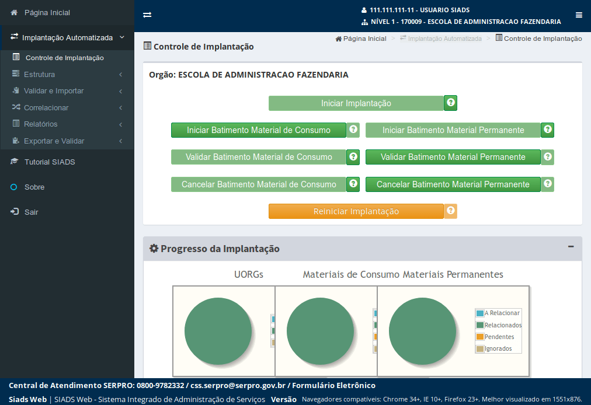Click Iniciar Batimento Material de Consumo button
Screen dimensions: 591x405
tap(259, 130)
